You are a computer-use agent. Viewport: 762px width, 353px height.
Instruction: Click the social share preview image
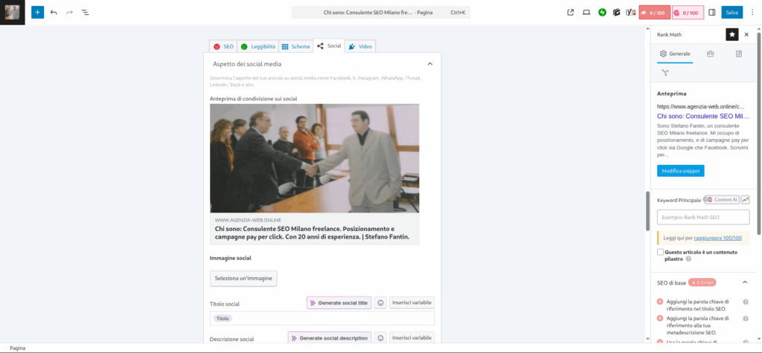click(315, 158)
